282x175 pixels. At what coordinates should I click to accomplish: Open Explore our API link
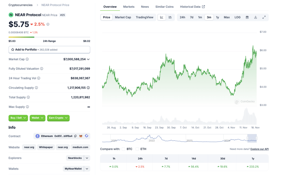point(259,149)
